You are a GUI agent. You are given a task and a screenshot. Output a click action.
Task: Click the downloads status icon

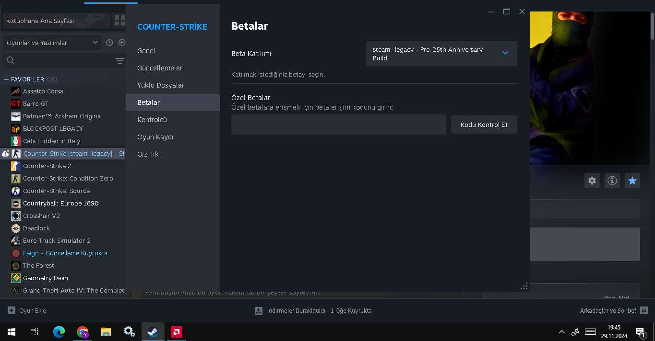point(259,310)
